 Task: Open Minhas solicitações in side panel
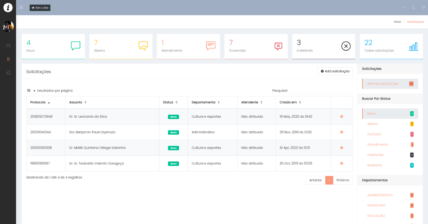coord(383,84)
